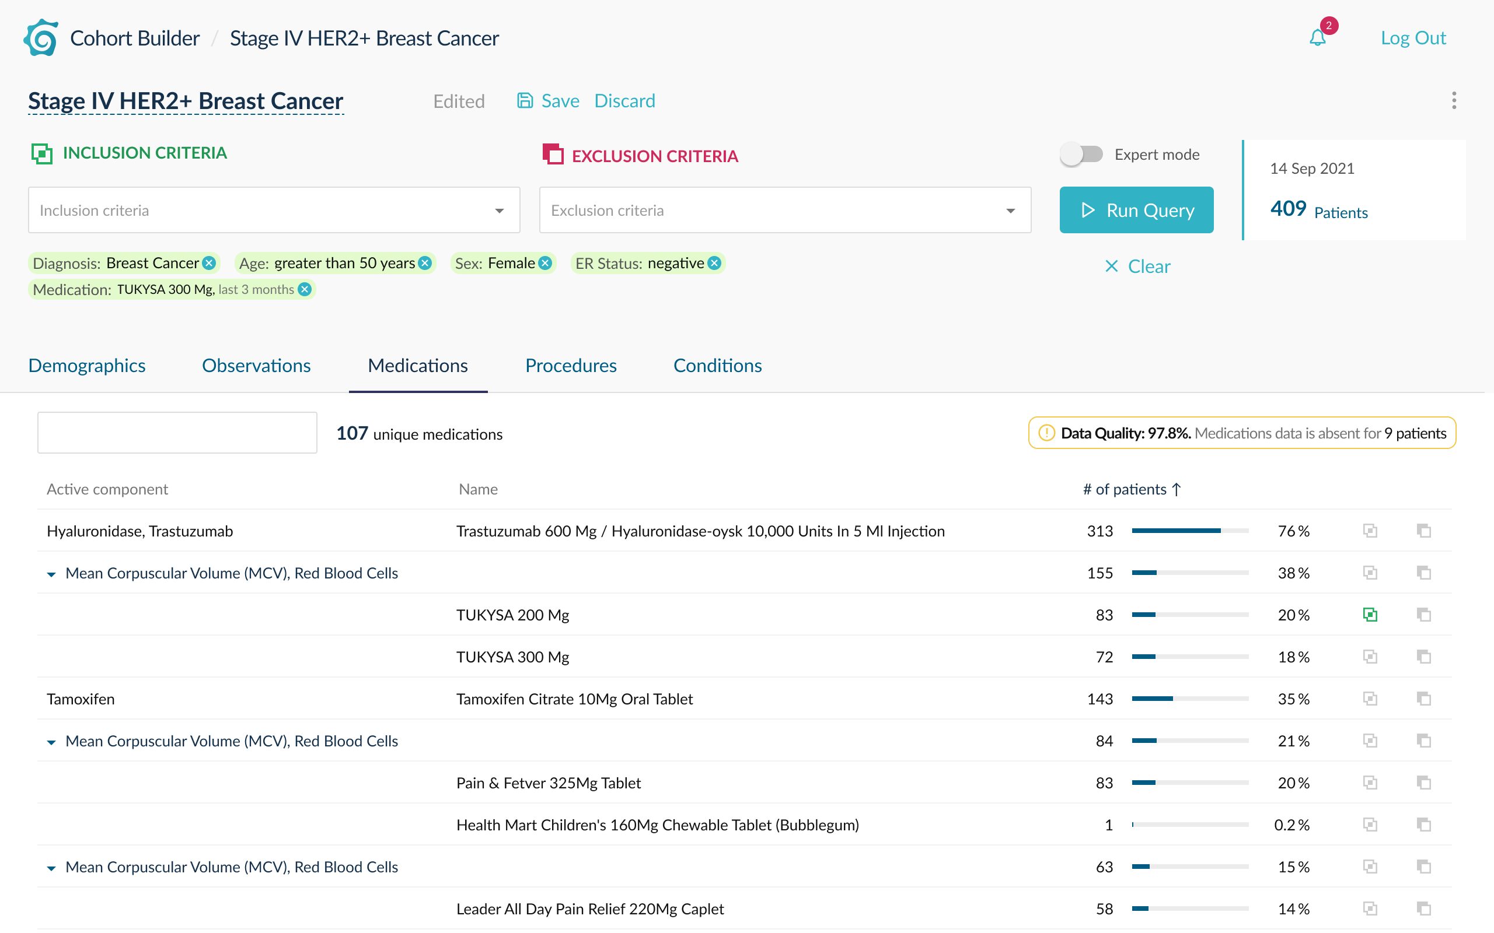The width and height of the screenshot is (1494, 933).
Task: Include Leader All Day Pain Relief Caplet
Action: point(1370,909)
